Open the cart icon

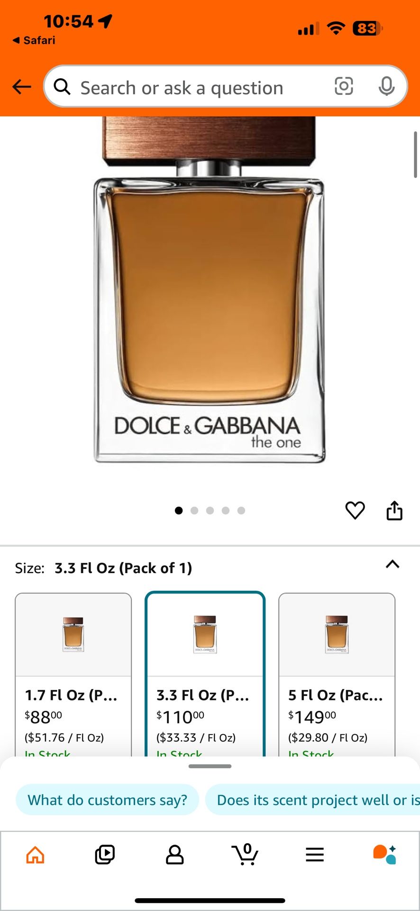click(x=245, y=855)
